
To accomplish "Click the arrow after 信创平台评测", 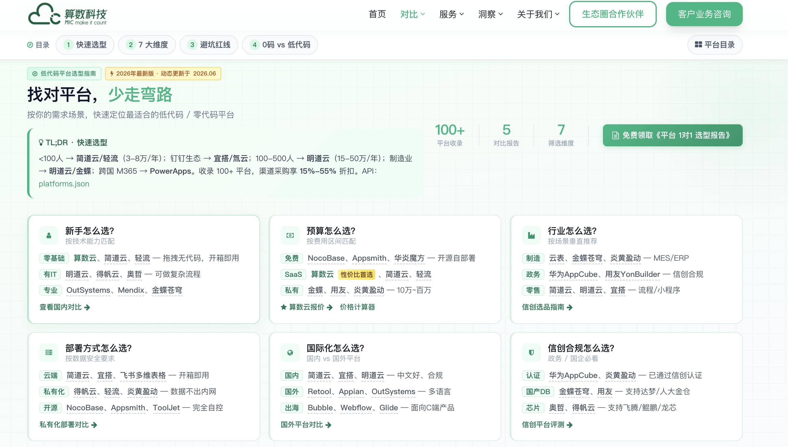I will pyautogui.click(x=569, y=425).
